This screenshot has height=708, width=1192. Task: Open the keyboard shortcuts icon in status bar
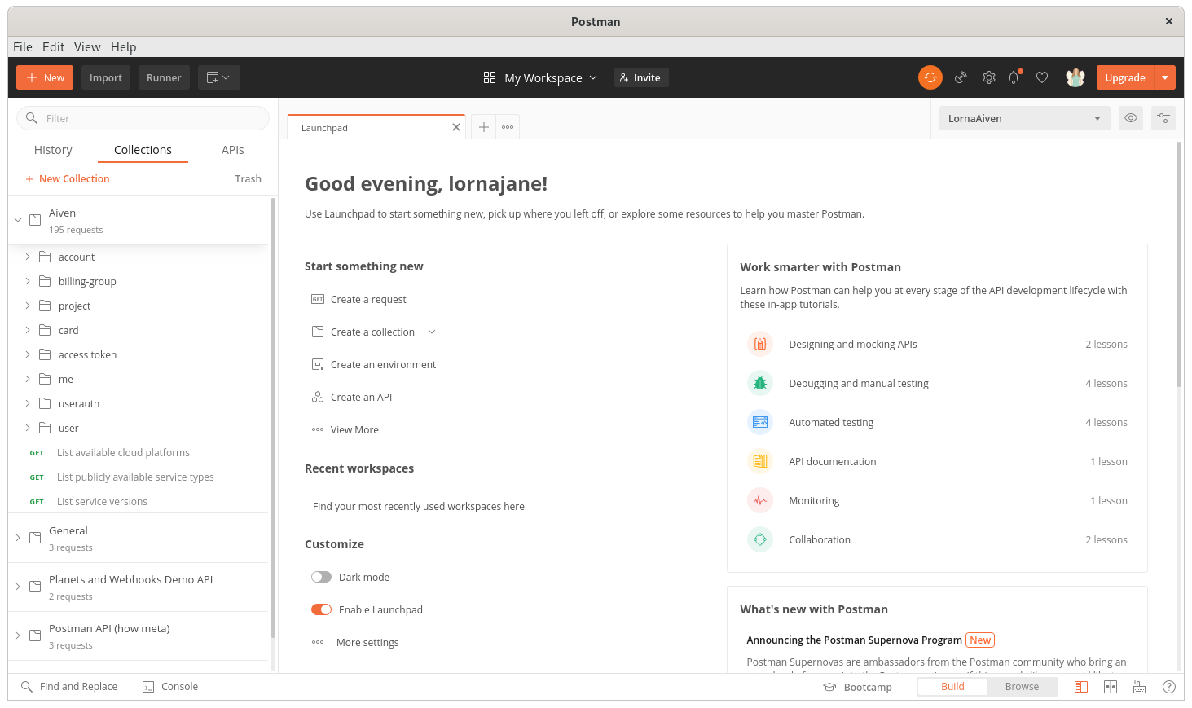(x=1139, y=687)
